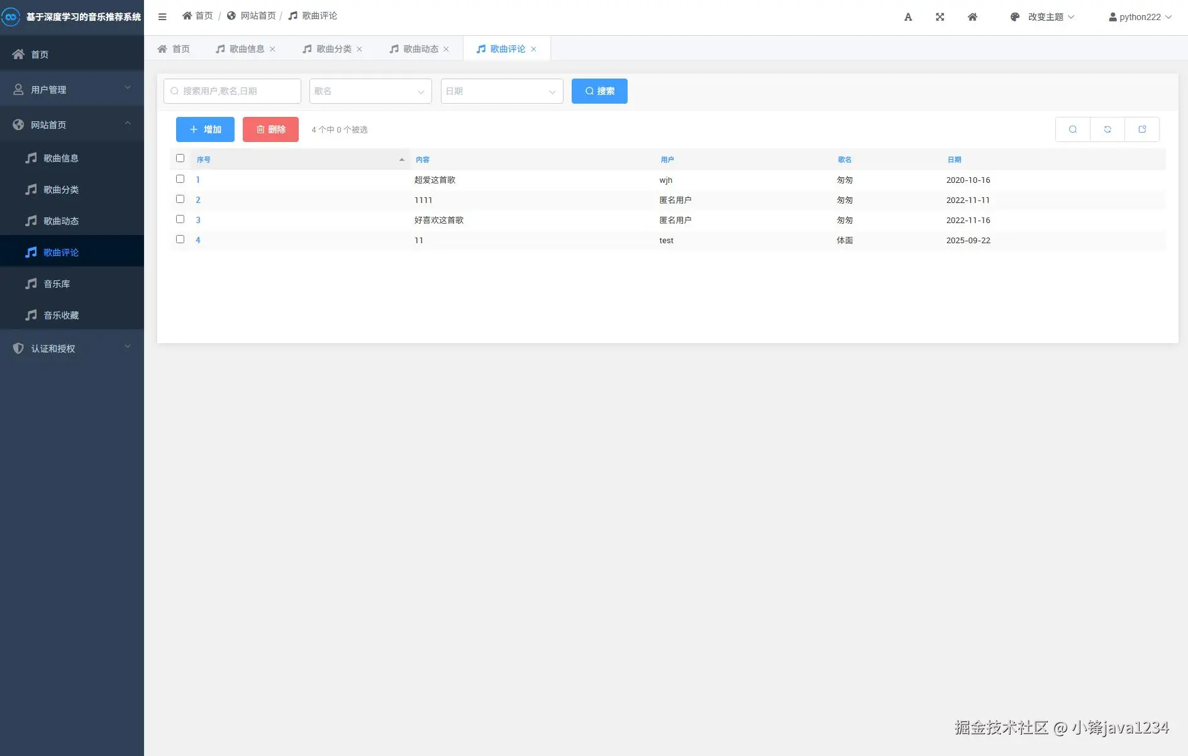Screen dimensions: 1188x756
Task: Close the 歌曲评论 tab
Action: point(533,49)
